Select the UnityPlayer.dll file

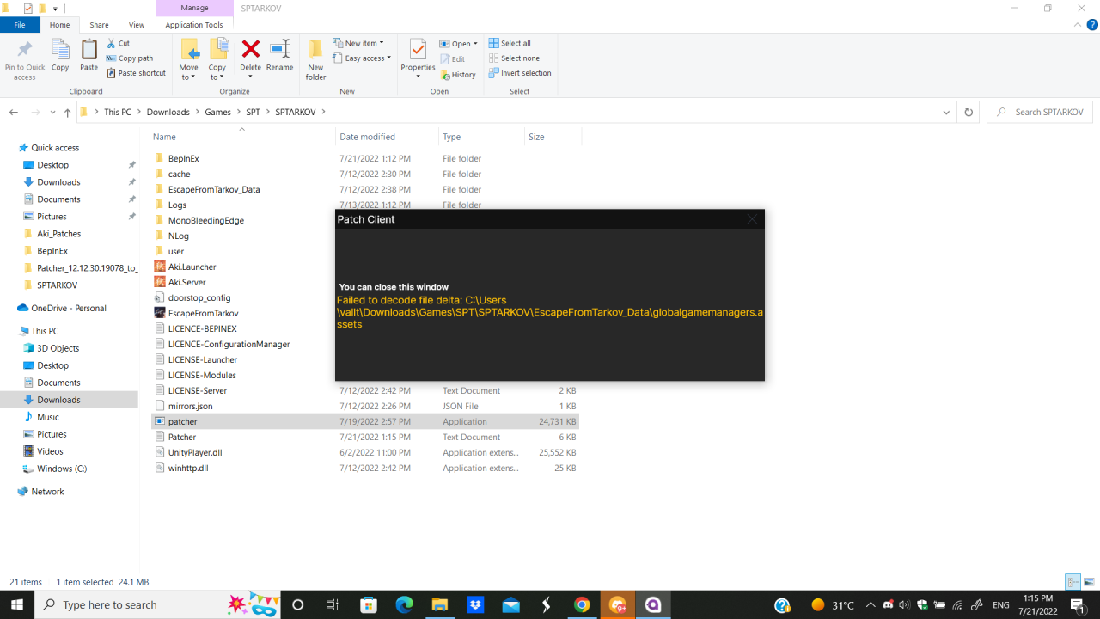pos(195,452)
